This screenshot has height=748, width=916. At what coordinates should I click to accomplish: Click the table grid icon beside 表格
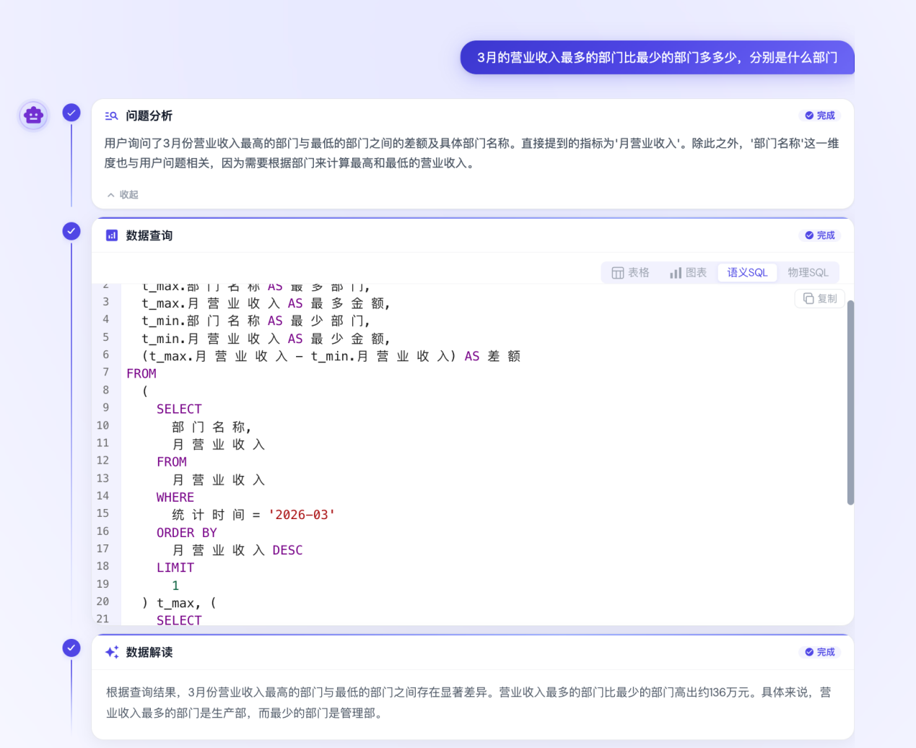click(x=618, y=272)
